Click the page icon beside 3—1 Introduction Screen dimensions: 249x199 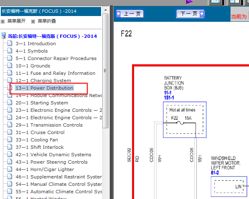(10, 43)
